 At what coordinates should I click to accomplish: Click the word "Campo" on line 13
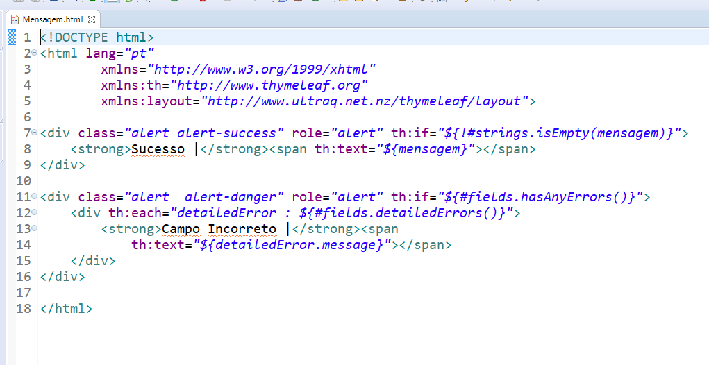[x=181, y=229]
